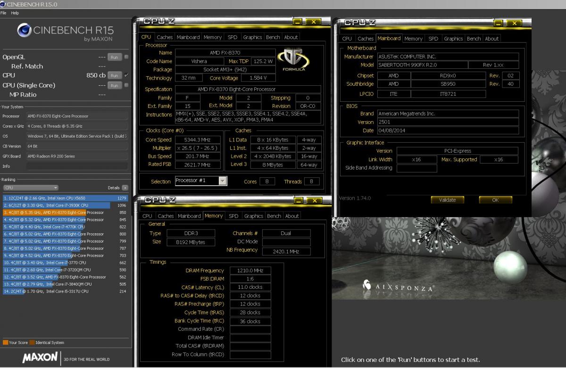Select ranking row 14 Core i5-3317U
Screen dimensions: 566x368
tap(66, 291)
